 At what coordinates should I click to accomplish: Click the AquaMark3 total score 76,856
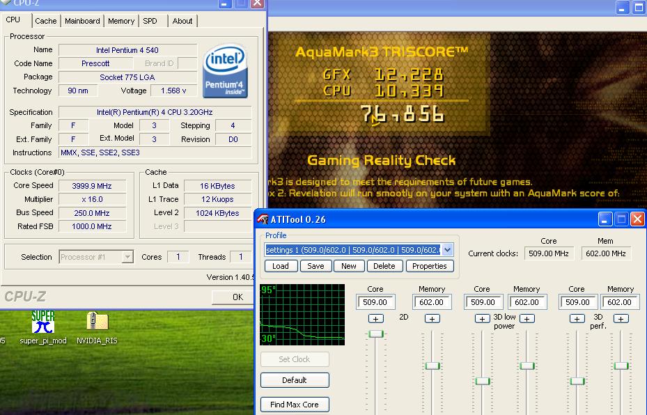403,114
